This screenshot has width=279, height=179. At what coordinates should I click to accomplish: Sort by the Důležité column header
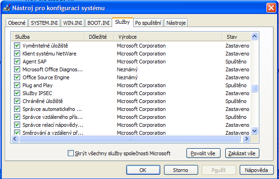pyautogui.click(x=99, y=37)
